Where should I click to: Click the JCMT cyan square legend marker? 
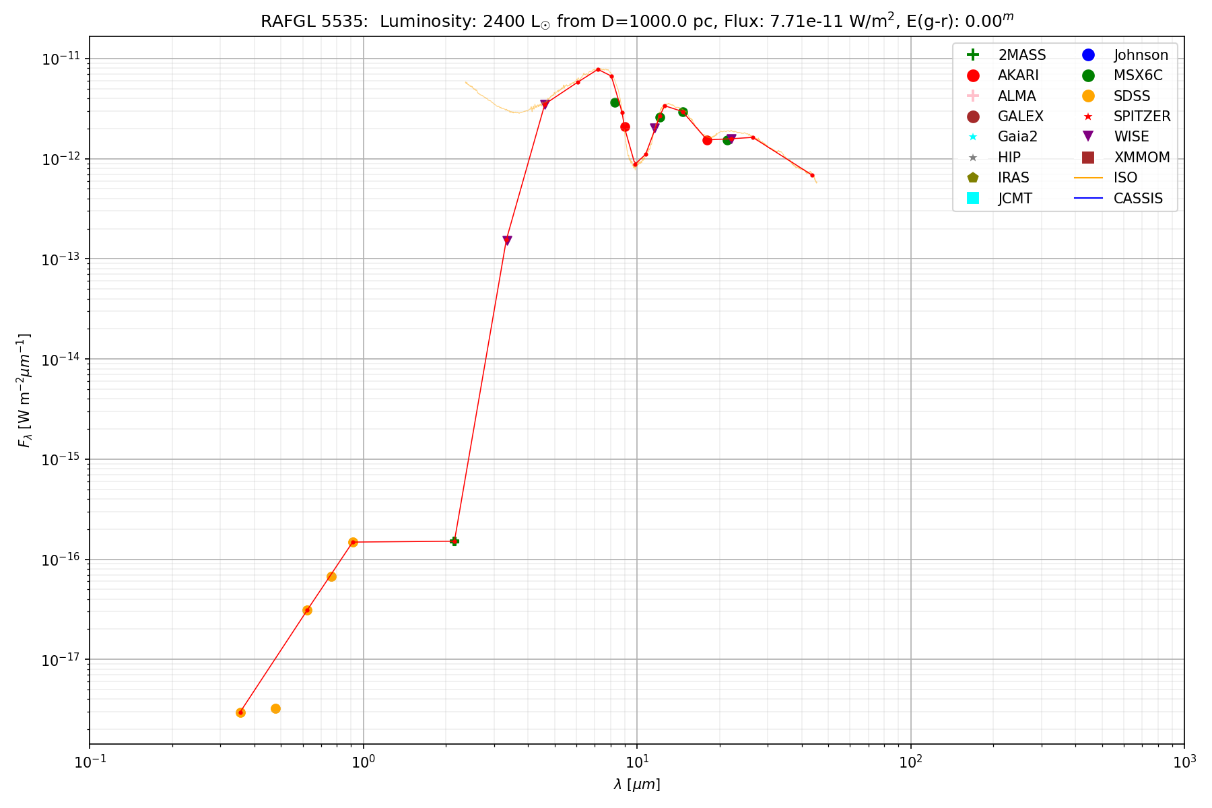point(972,198)
